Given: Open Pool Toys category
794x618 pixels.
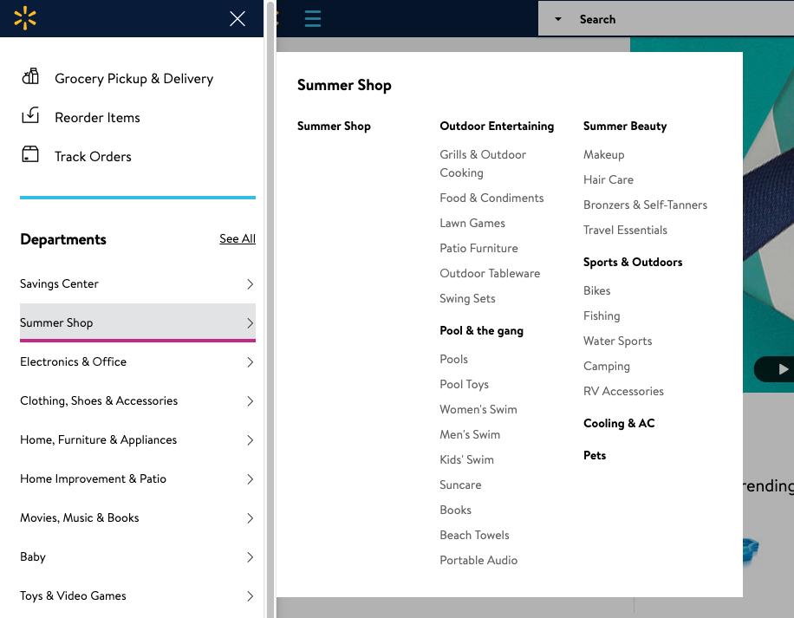Looking at the screenshot, I should [464, 384].
